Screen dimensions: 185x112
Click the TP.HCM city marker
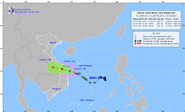point(56,90)
